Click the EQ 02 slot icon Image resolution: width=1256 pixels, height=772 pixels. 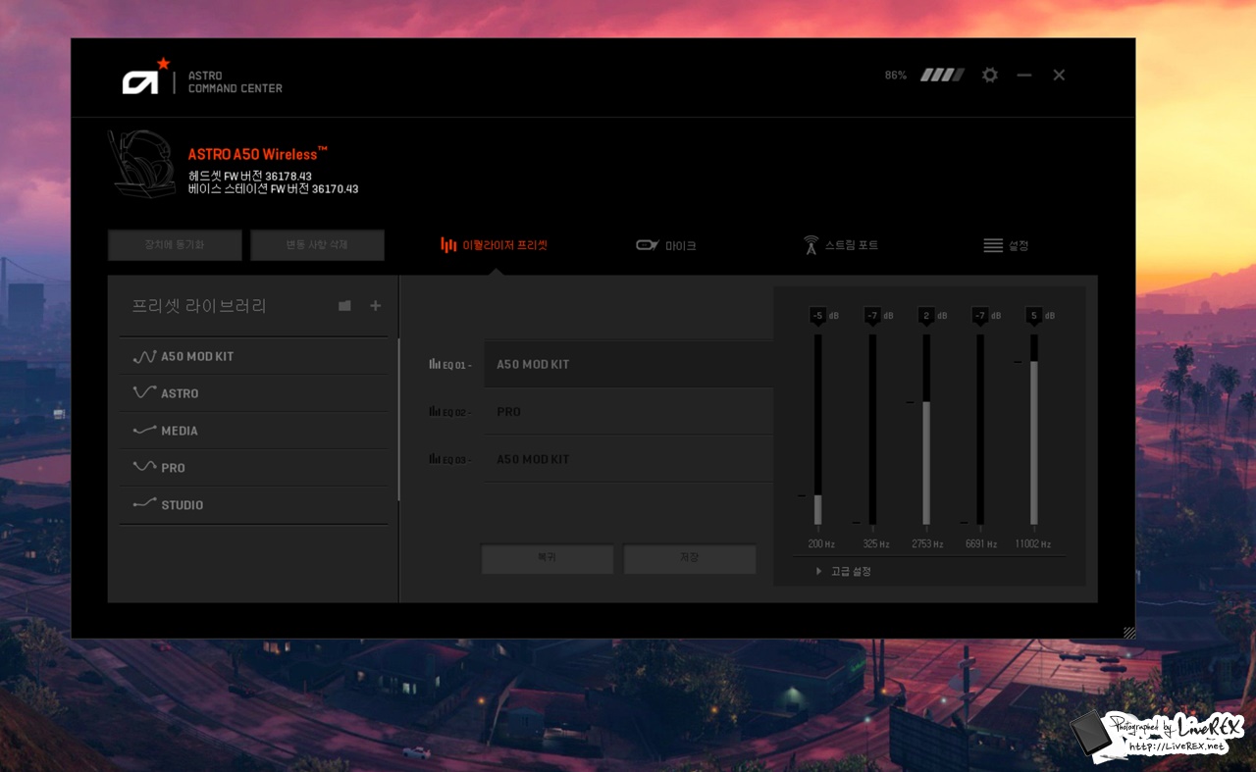[435, 412]
